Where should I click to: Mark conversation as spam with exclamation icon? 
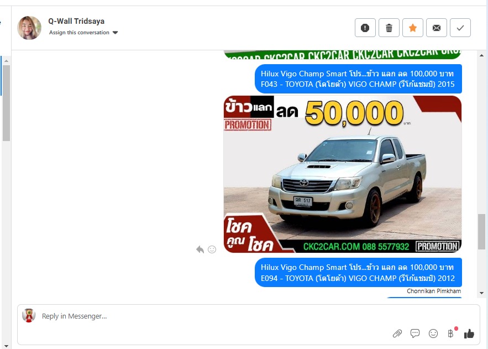point(365,28)
